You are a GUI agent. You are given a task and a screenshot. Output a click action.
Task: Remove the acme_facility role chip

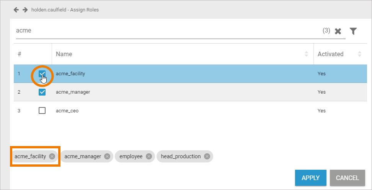coord(52,156)
